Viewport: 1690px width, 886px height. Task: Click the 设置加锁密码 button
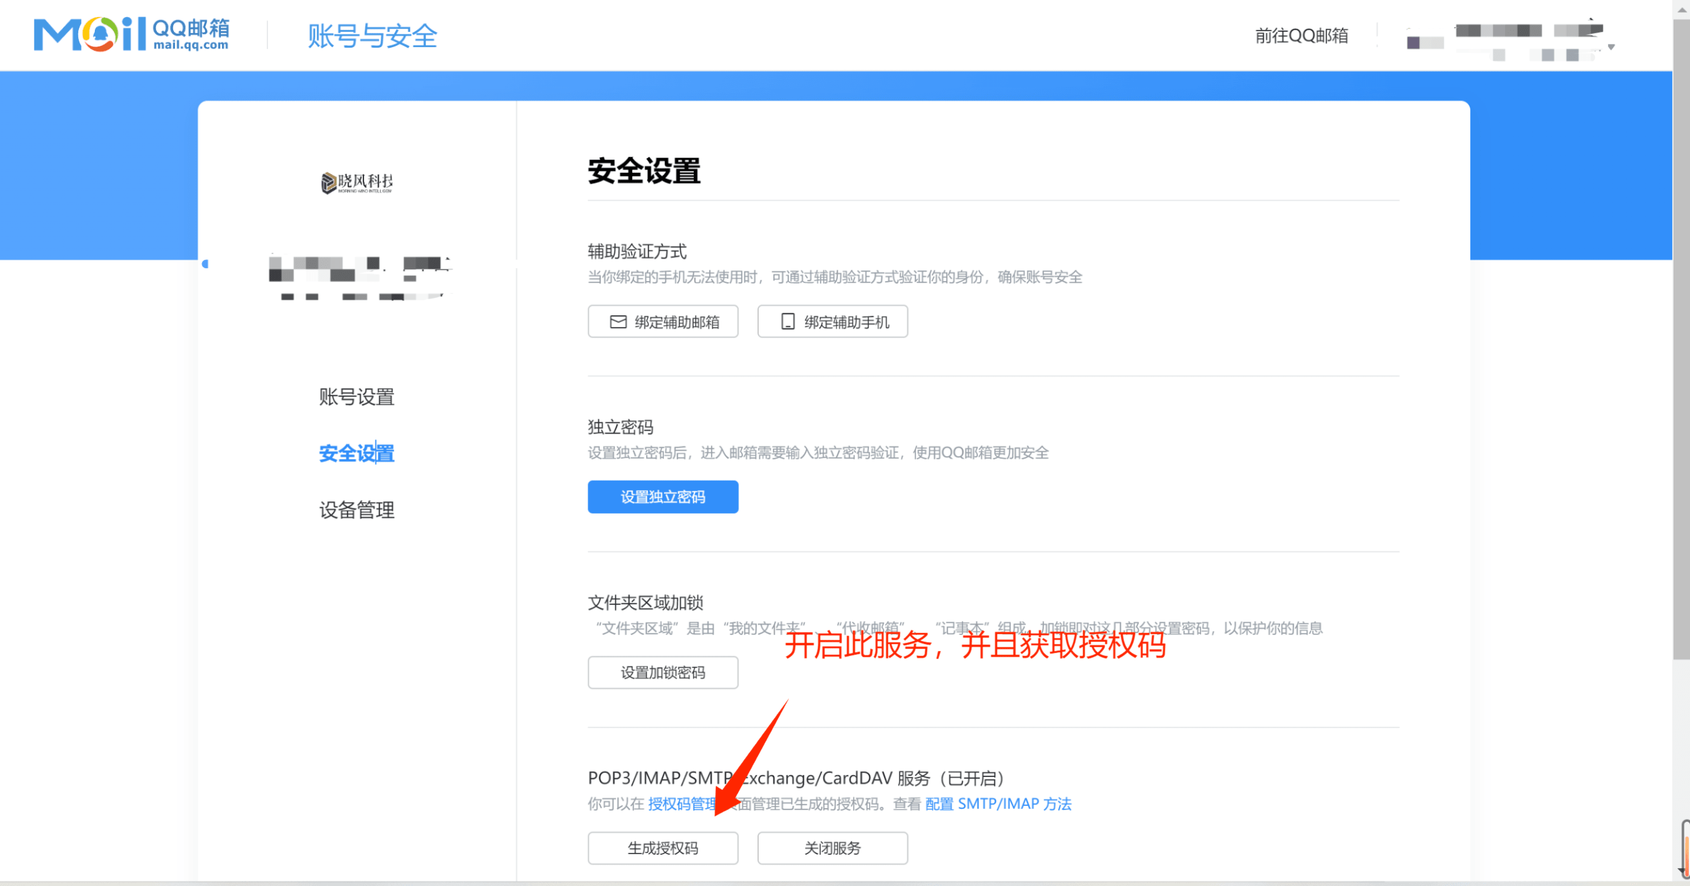click(663, 672)
